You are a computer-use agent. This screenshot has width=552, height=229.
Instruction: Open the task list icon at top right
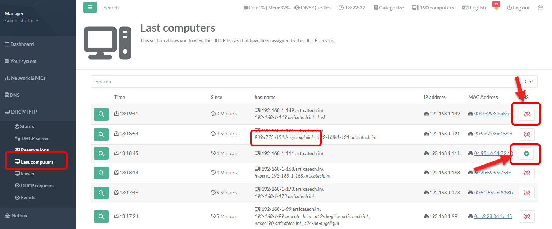click(x=541, y=8)
